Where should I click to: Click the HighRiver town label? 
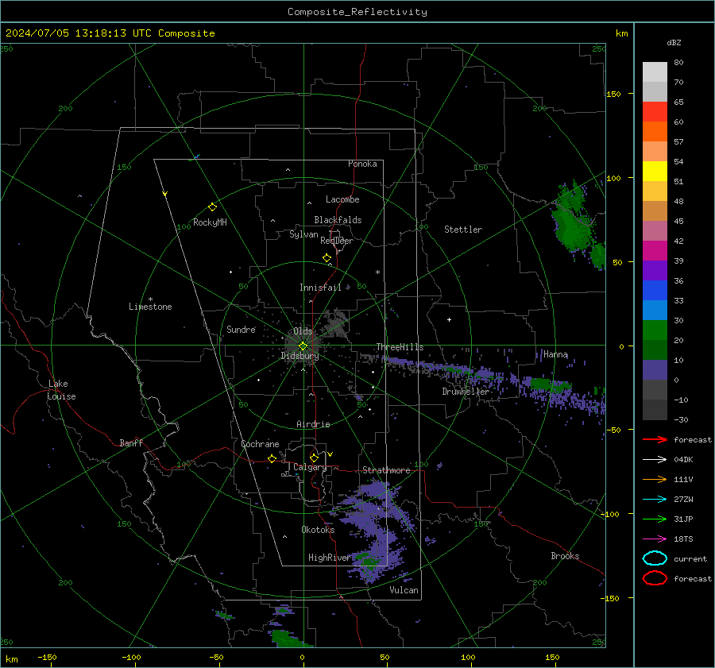pyautogui.click(x=330, y=558)
